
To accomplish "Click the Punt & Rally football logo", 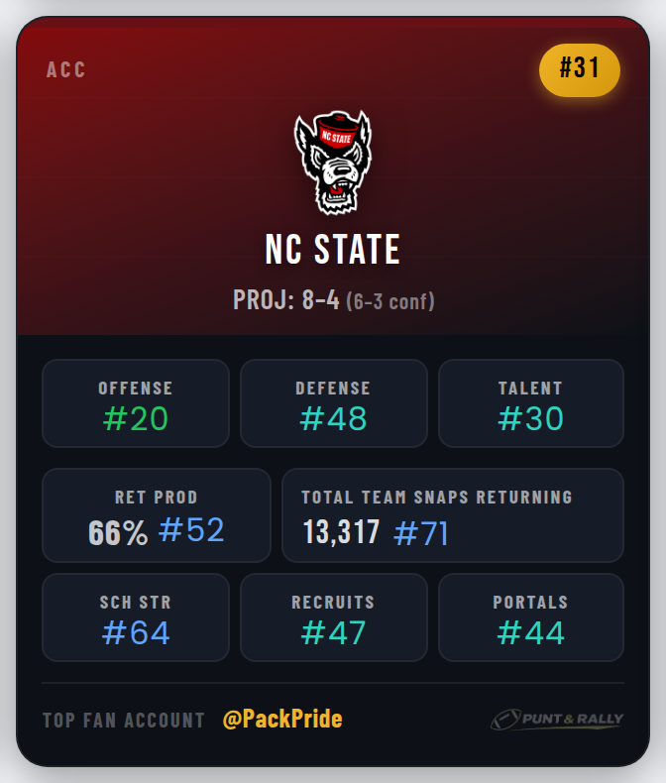I will 557,720.
